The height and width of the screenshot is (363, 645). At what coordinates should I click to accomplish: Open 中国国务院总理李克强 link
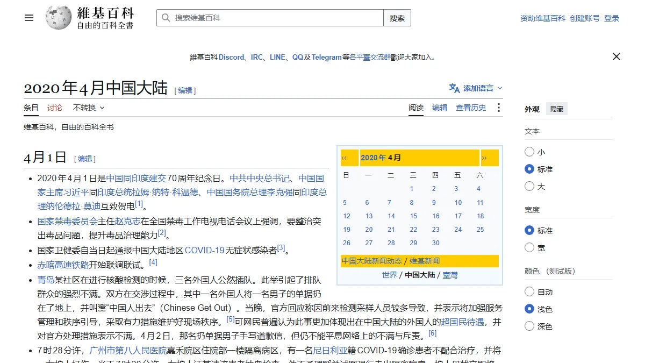click(250, 193)
